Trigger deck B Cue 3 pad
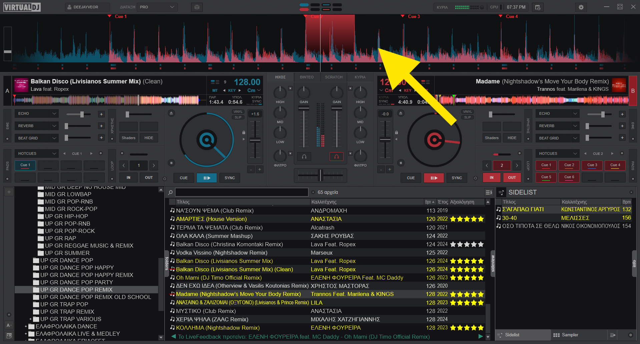The image size is (640, 344). pos(592,165)
